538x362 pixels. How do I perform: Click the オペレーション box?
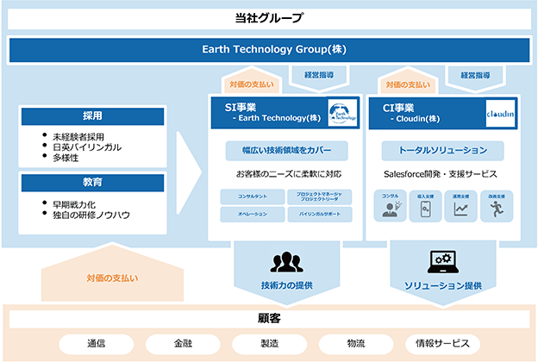253,214
